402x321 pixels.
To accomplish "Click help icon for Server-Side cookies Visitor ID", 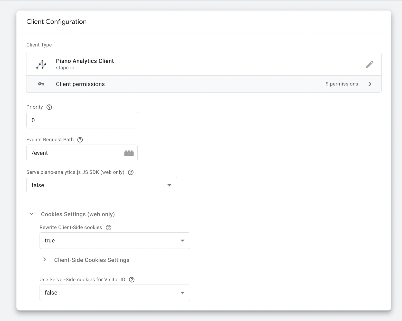I will coord(132,280).
